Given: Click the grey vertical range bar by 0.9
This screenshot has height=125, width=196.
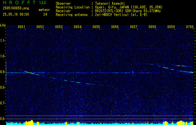Looking at the screenshot, I should click(6, 72).
